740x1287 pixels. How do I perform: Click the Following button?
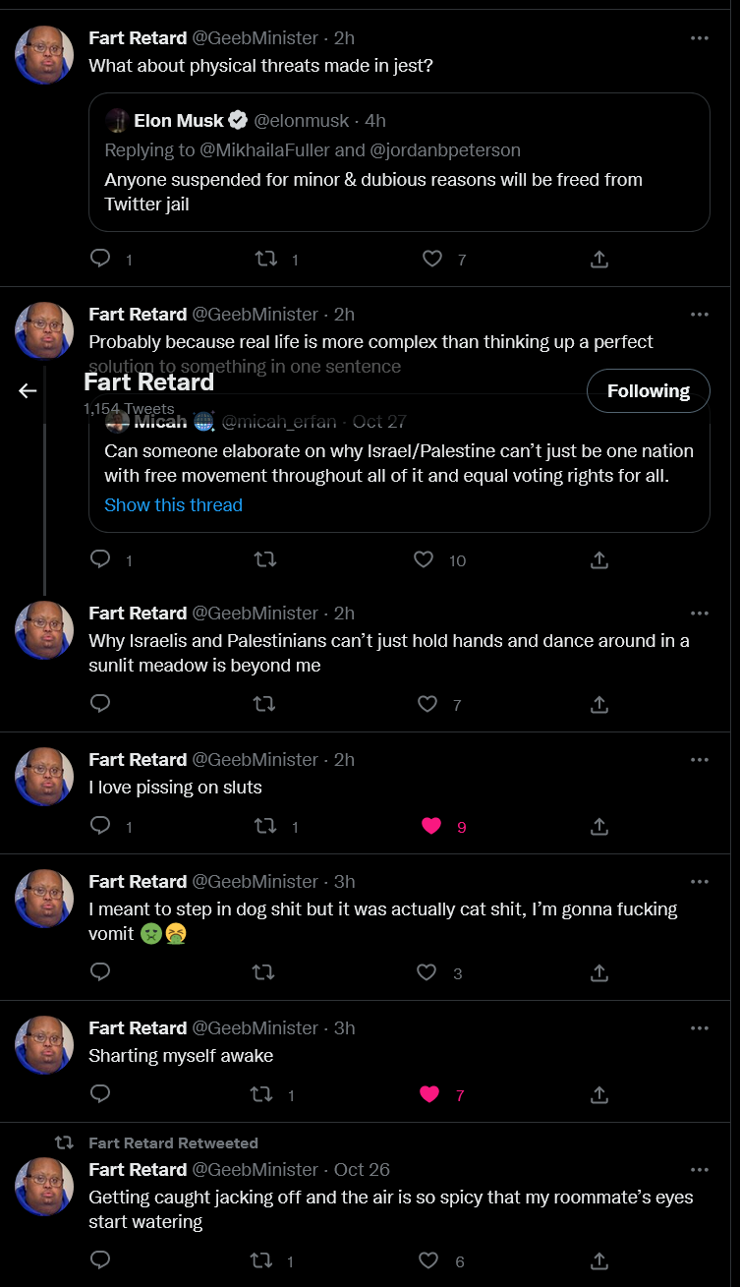point(648,390)
